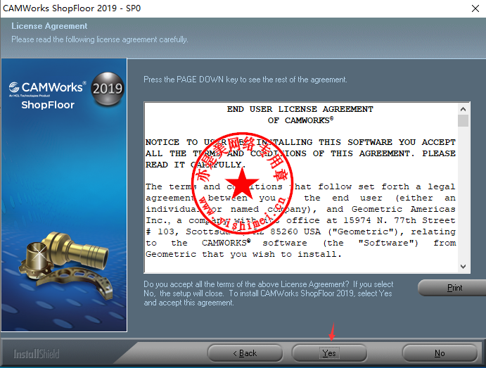The height and width of the screenshot is (368, 486).
Task: Click the 2019 badge icon
Action: point(107,89)
